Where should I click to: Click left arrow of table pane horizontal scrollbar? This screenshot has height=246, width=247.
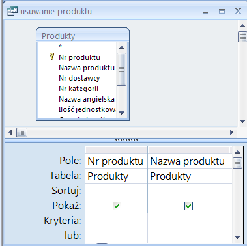(10, 132)
